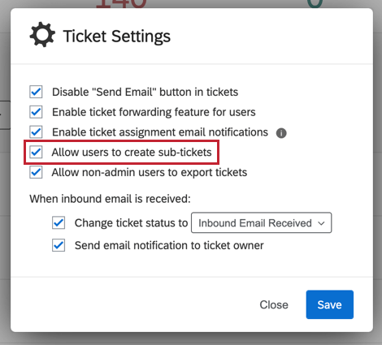
Task: Click the gear icon beside Ticket Settings
Action: coord(42,35)
